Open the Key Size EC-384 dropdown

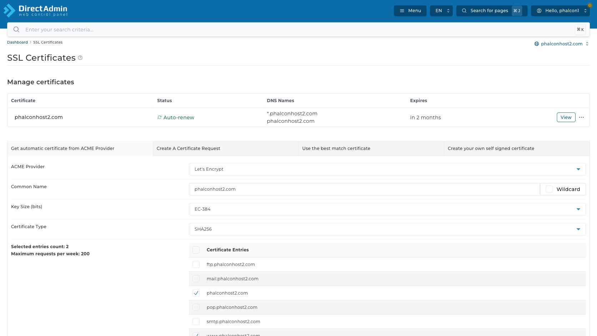[387, 209]
